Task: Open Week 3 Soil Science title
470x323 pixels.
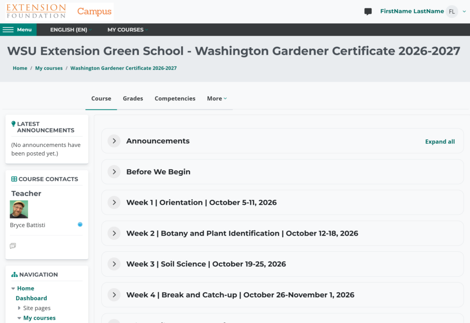Action: point(206,264)
